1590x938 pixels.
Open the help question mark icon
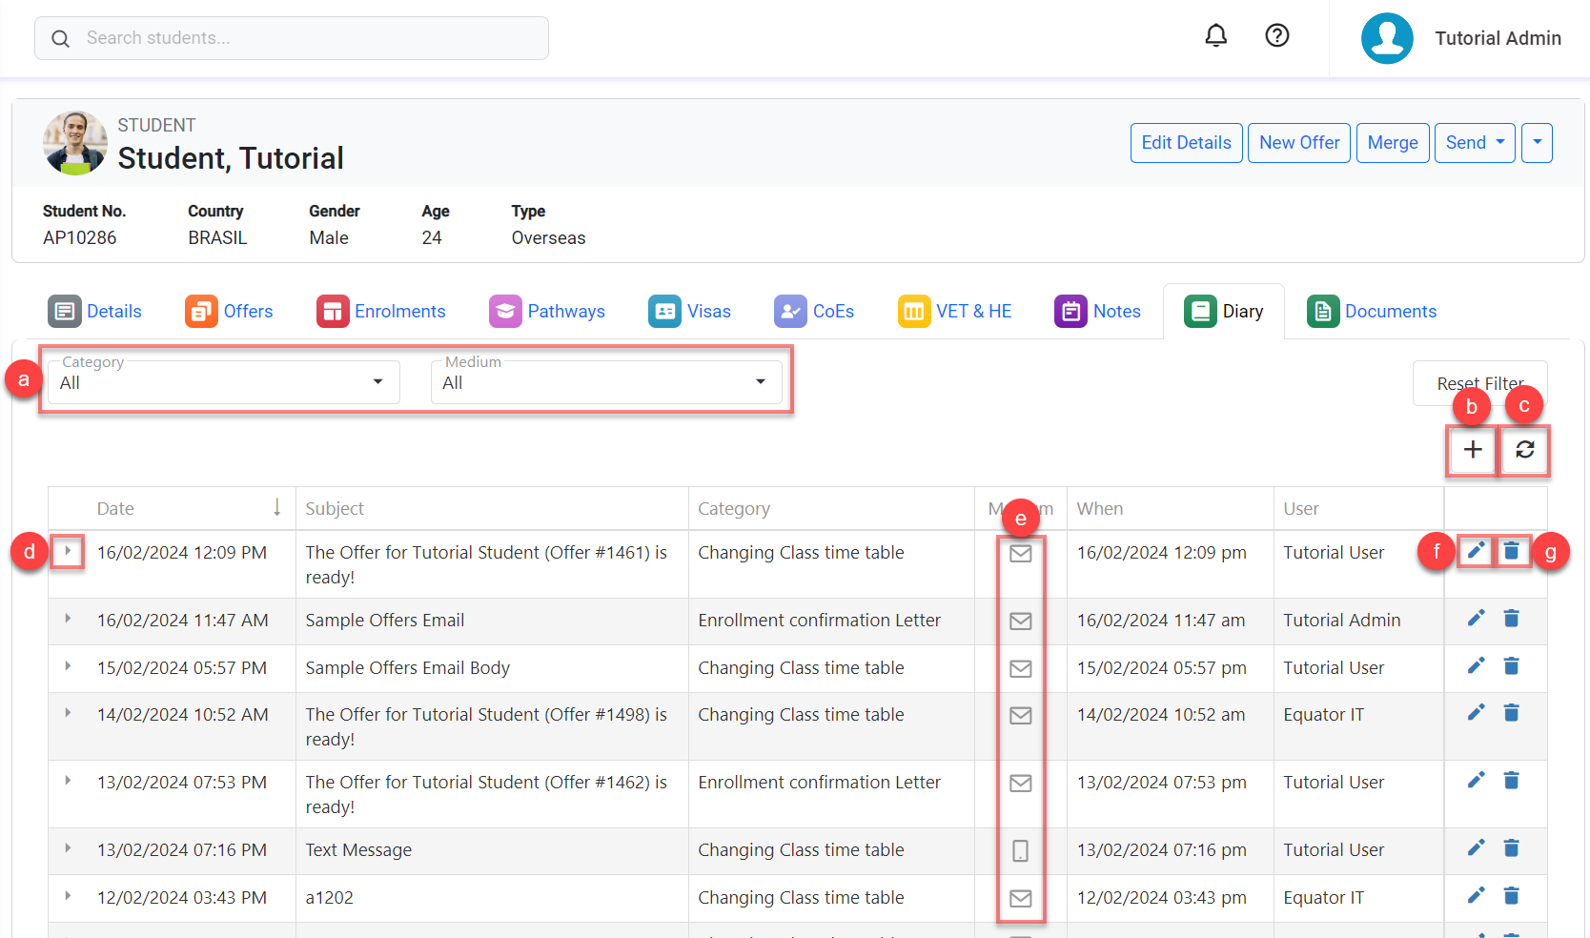(1276, 36)
